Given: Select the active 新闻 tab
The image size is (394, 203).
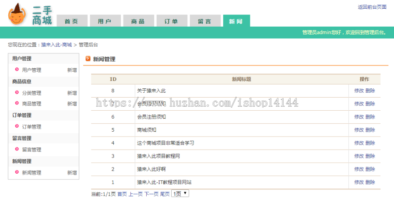Looking at the screenshot, I should [236, 21].
